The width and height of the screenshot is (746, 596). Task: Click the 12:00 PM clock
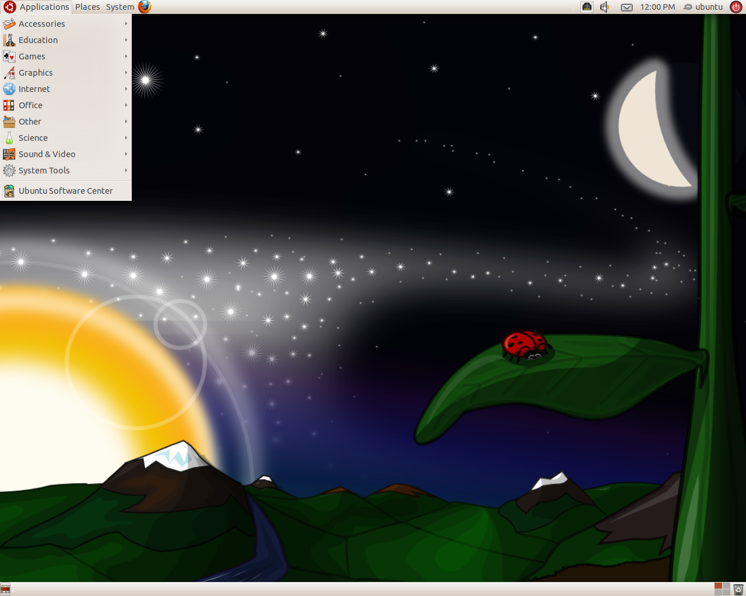[x=657, y=7]
